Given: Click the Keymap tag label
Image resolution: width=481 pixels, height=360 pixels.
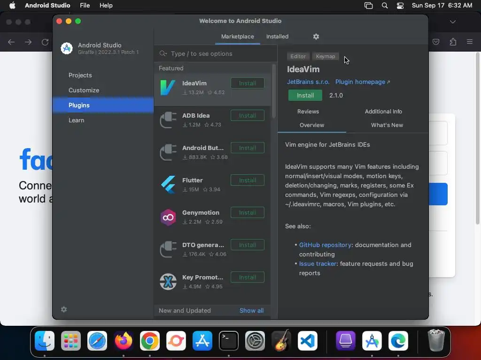Looking at the screenshot, I should pos(326,56).
